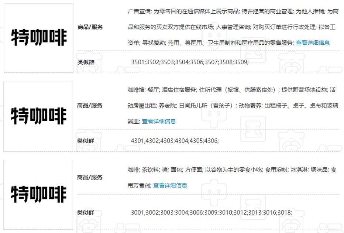Click 特咖啡 logo beside the 3501 group
The height and width of the screenshot is (233, 344).
click(x=39, y=38)
